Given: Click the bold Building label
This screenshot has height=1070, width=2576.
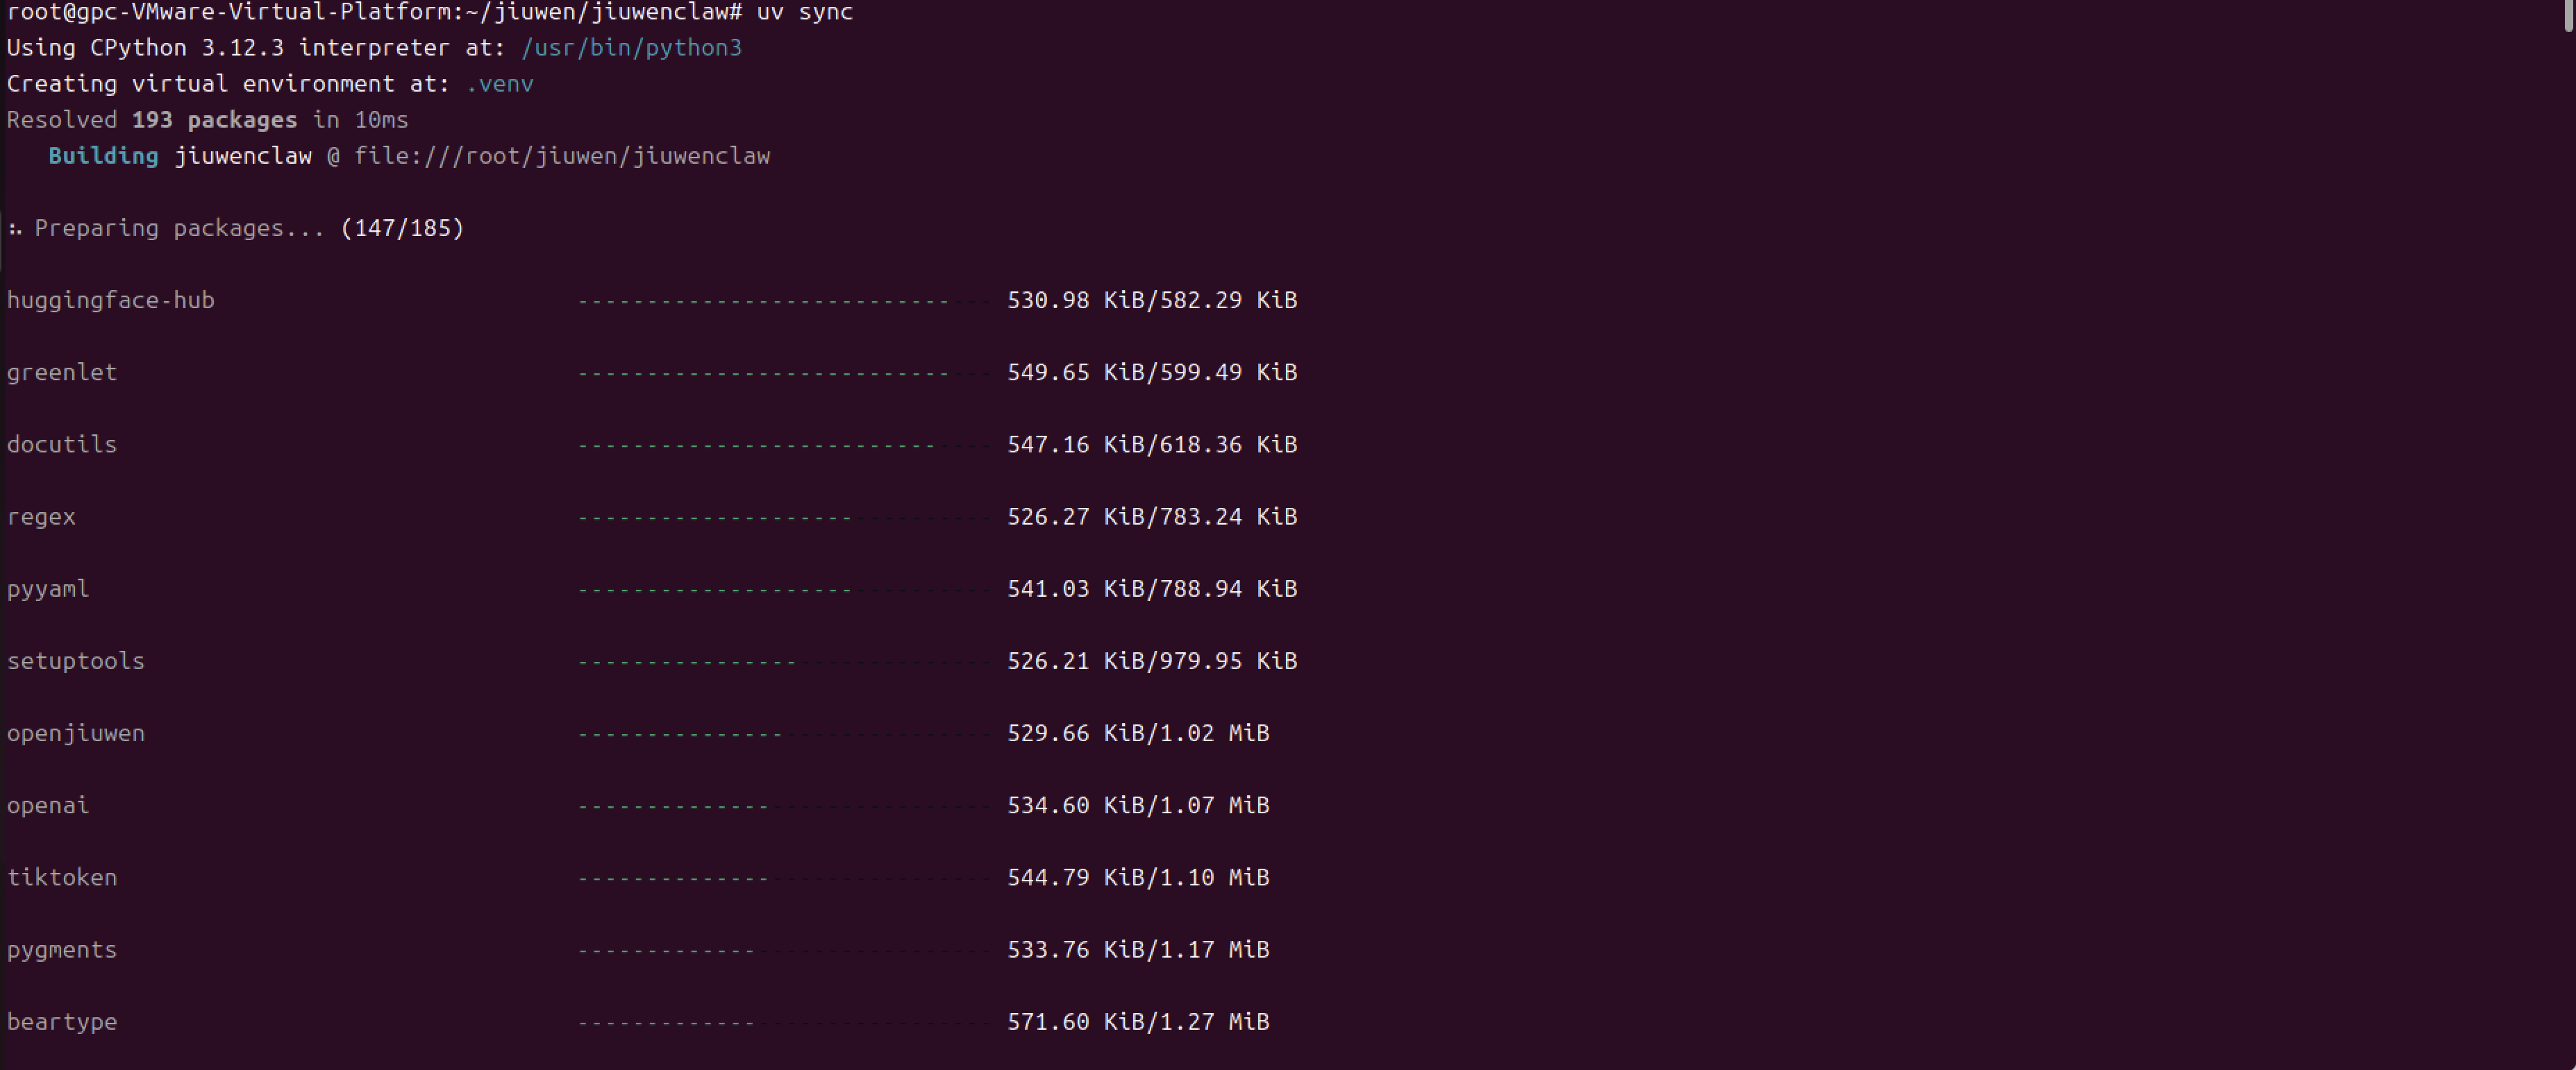Looking at the screenshot, I should pos(103,156).
